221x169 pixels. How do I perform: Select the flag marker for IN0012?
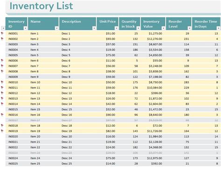[2, 93]
